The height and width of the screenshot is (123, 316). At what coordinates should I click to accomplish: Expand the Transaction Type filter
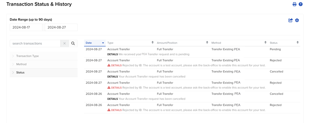(x=27, y=56)
